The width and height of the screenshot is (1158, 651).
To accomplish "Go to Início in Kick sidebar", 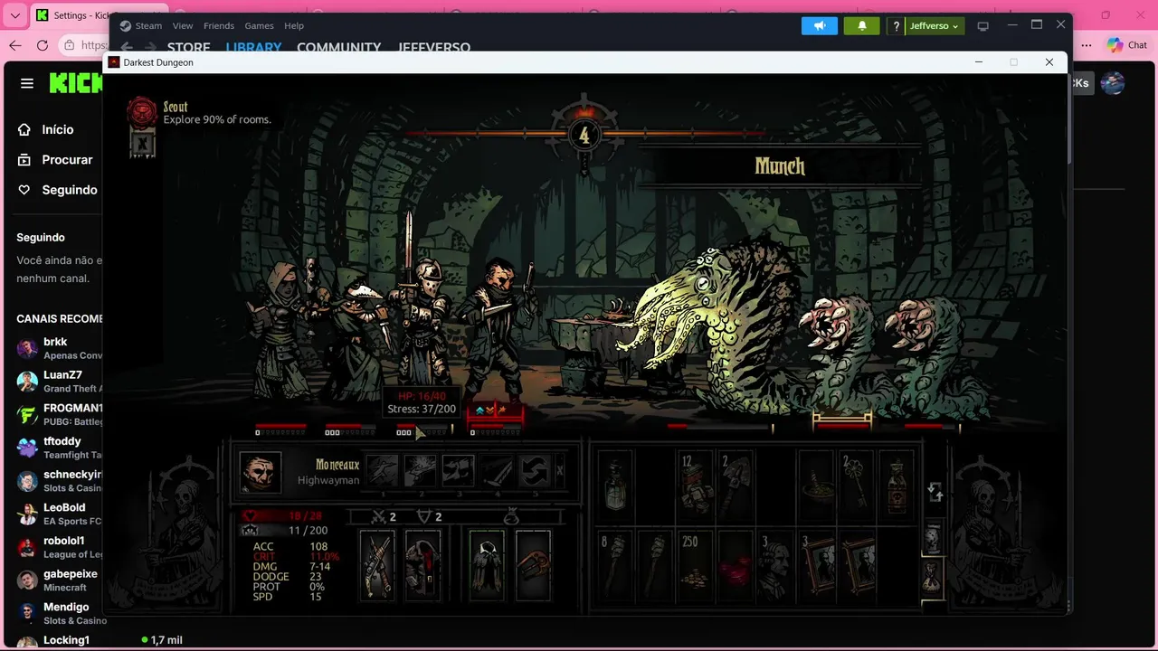I will [46, 129].
